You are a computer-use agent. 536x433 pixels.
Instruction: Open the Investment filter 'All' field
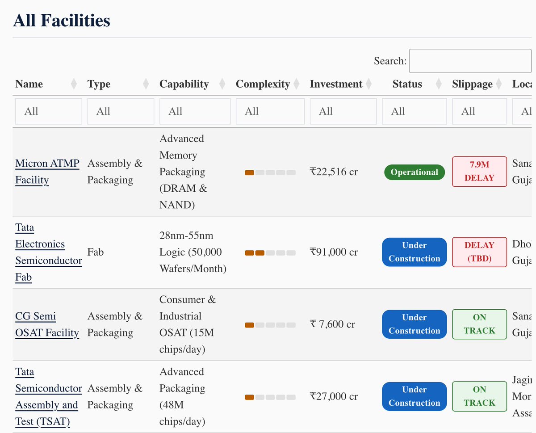coord(343,111)
